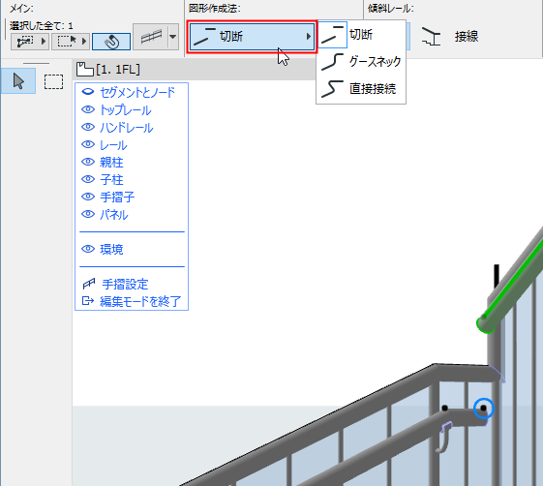Click the marquee-arrow selection mode icon
Screen dimensions: 543x486
coord(67,42)
